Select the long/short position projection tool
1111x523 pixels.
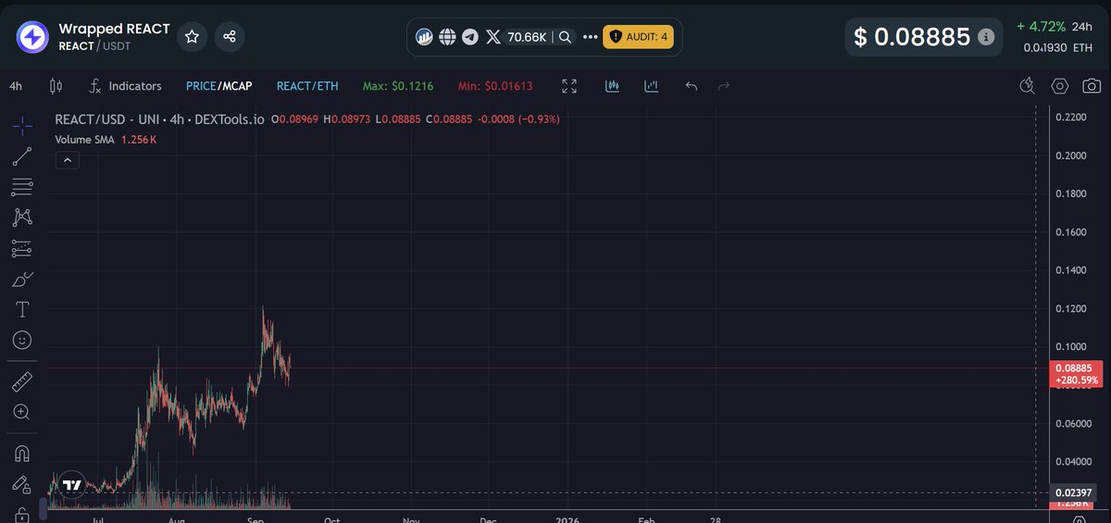click(x=22, y=248)
